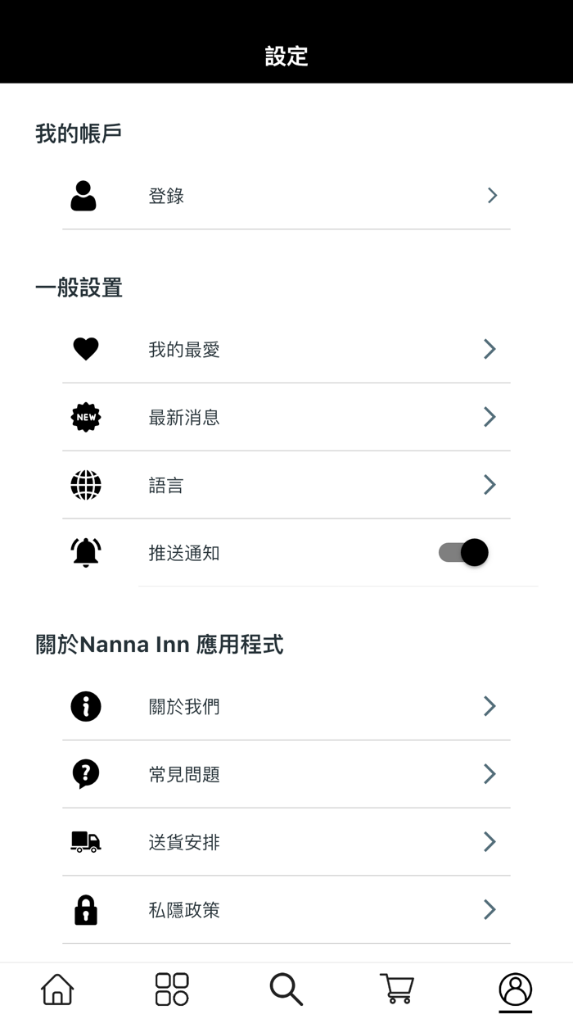Switch to the categories grid tab
Viewport: 573px width, 1019px height.
click(172, 990)
